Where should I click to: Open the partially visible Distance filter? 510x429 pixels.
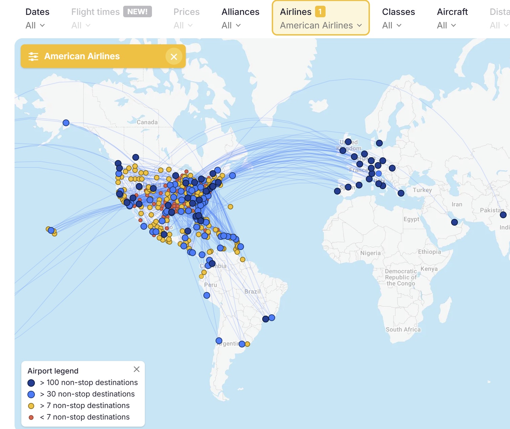[500, 18]
